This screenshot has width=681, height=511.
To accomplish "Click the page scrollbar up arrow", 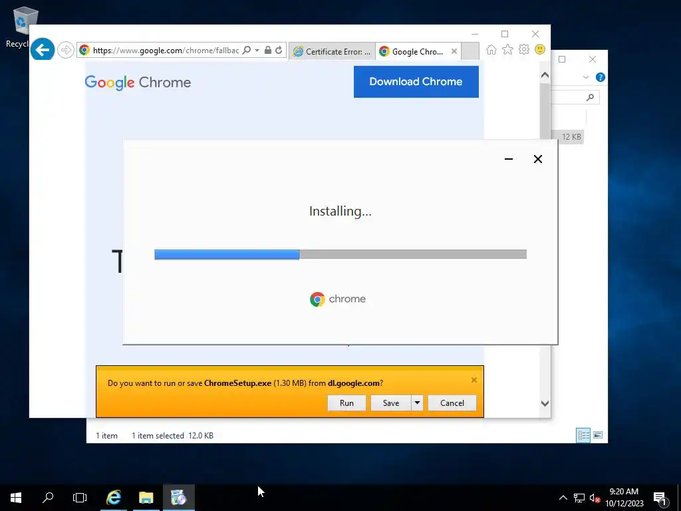I will [545, 75].
